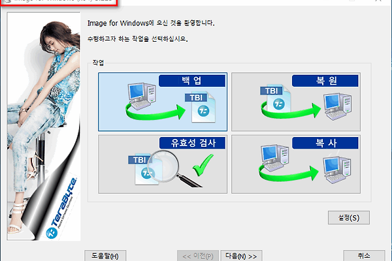
Task: Click the green arrow in the Copy tile
Action: (288, 172)
